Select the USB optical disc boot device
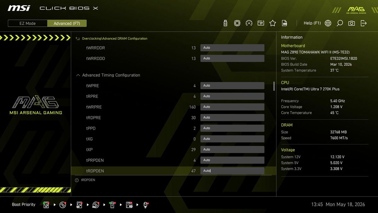Screen dimensions: 378x213 pos(96,205)
